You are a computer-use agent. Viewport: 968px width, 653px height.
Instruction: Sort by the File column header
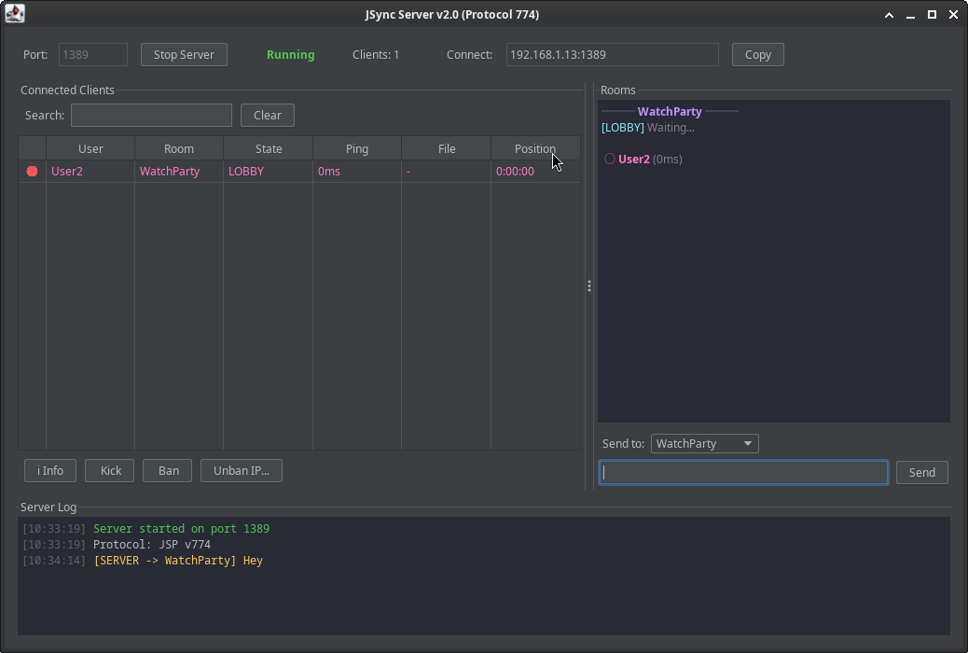point(447,149)
